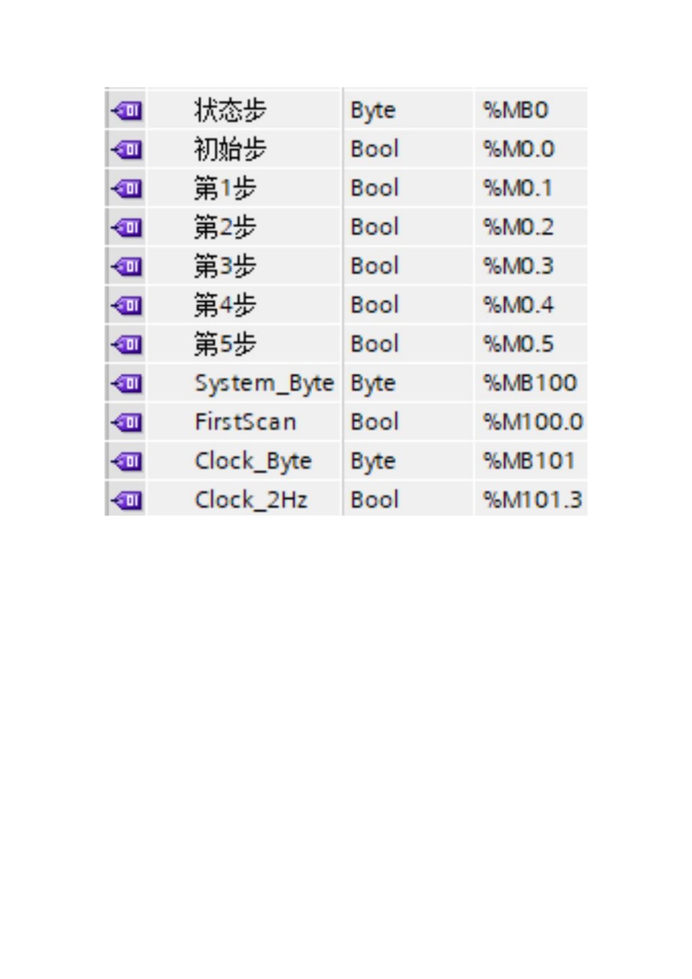Click the address %M0.3
Viewport: 692px width, 979px height.
(519, 266)
